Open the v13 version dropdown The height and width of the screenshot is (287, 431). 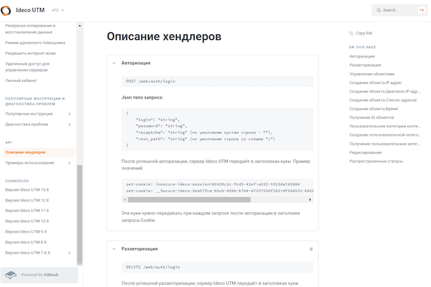click(58, 10)
